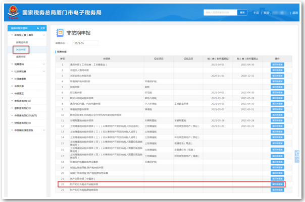Click the 非按期申报 notebook icon
Image resolution: width=305 pixels, height=202 pixels.
[60, 32]
